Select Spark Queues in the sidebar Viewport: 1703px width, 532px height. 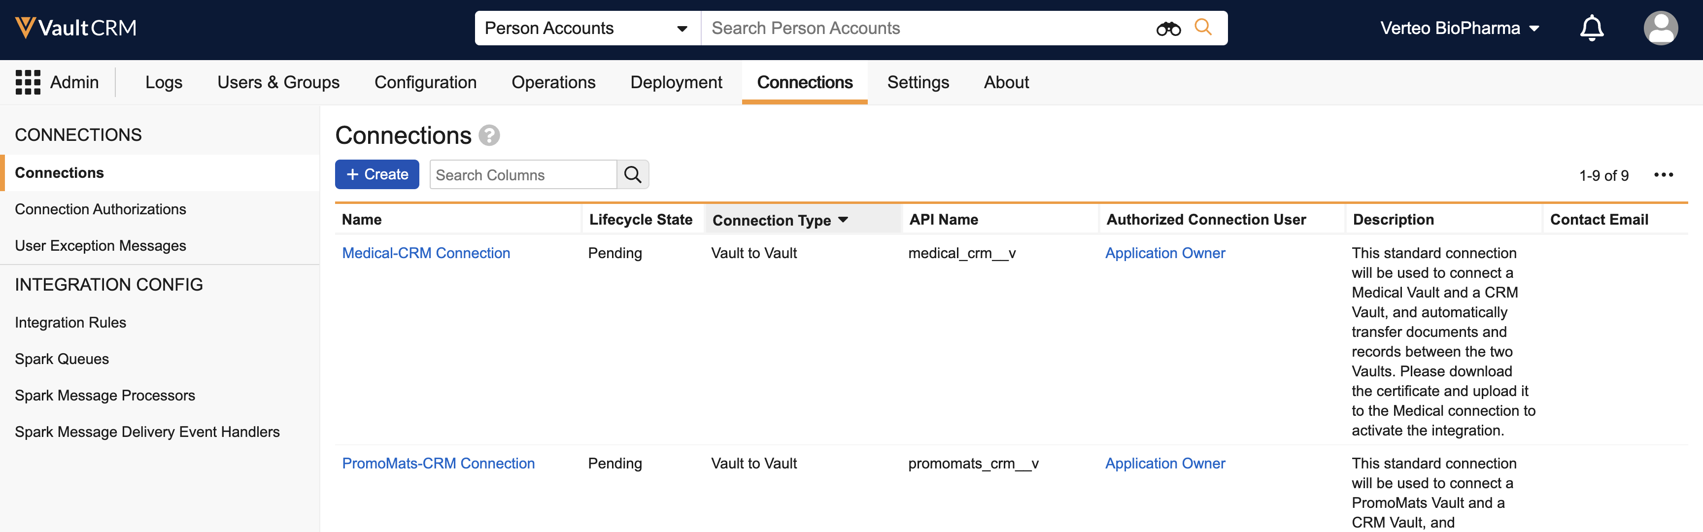point(62,359)
